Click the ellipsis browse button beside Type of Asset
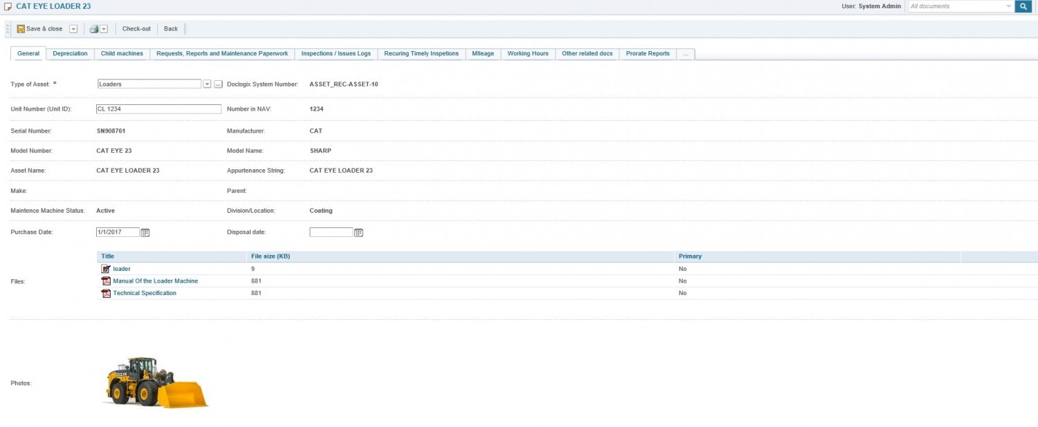The width and height of the screenshot is (1038, 427). coord(217,84)
